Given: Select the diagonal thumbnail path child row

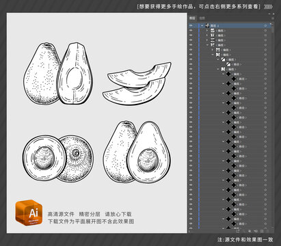Looking at the screenshot, I should [x=230, y=64].
